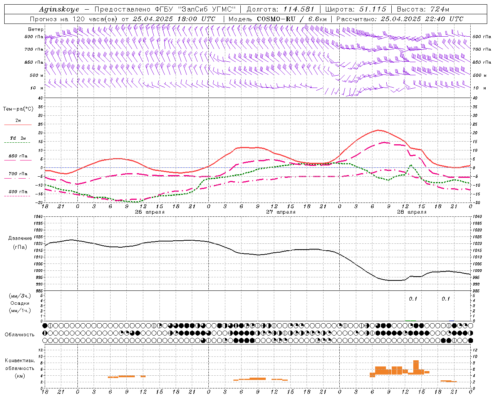Screen dimensions: 493x395
Task: Click the first 0.1 precipitation value
Action: [x=413, y=299]
